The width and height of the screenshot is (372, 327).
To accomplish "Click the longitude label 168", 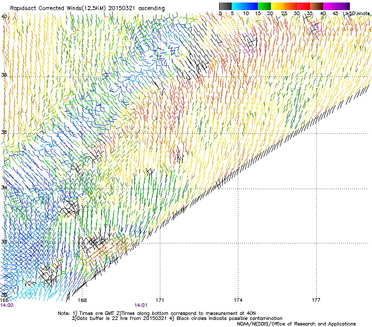I will tap(82, 300).
